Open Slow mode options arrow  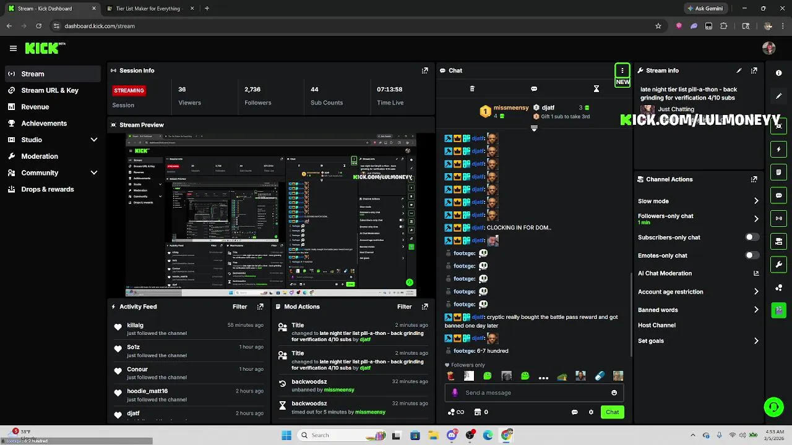756,201
